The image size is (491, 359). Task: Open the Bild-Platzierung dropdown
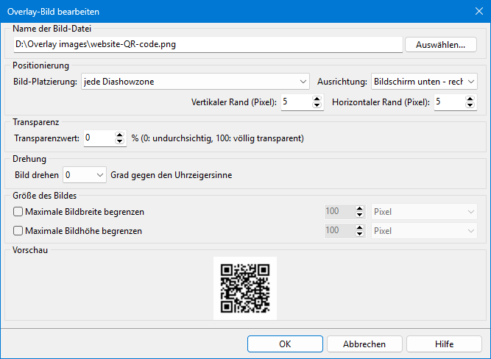(x=195, y=82)
